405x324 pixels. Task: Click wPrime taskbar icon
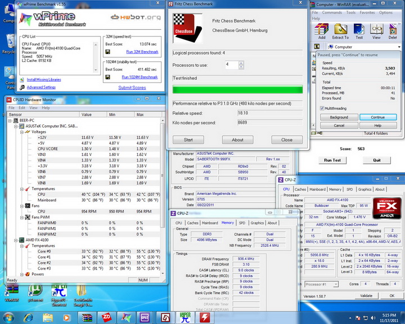tap(126, 318)
